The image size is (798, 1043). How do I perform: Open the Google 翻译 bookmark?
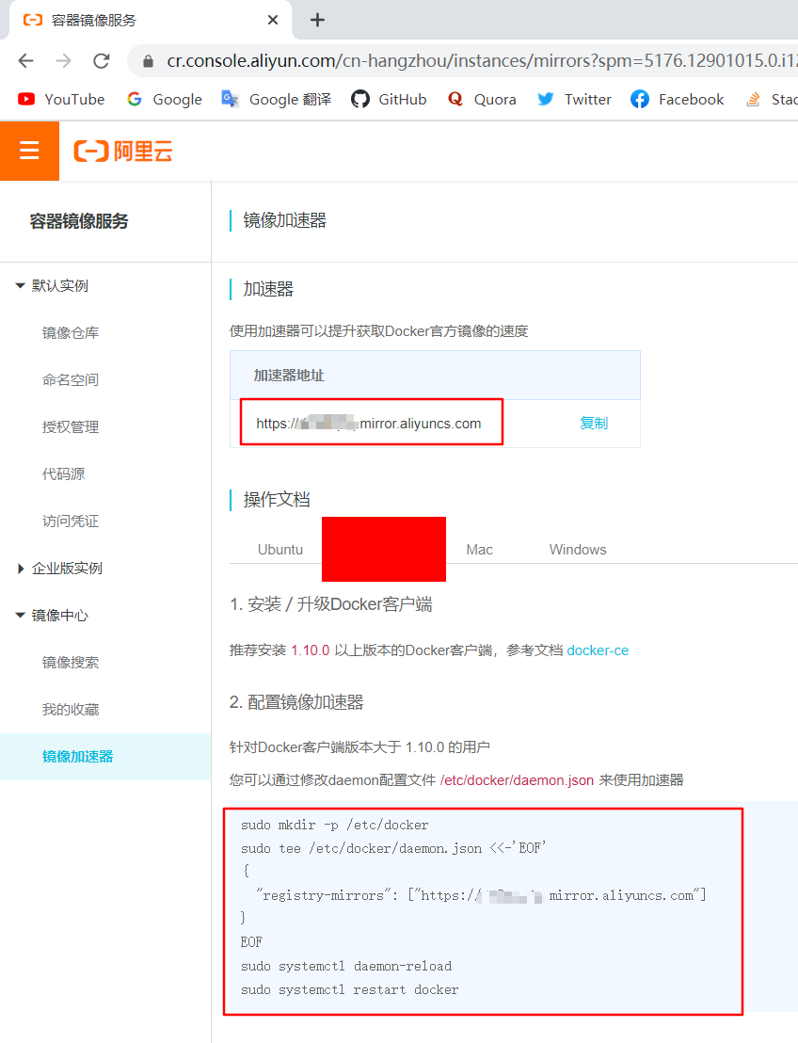click(276, 99)
